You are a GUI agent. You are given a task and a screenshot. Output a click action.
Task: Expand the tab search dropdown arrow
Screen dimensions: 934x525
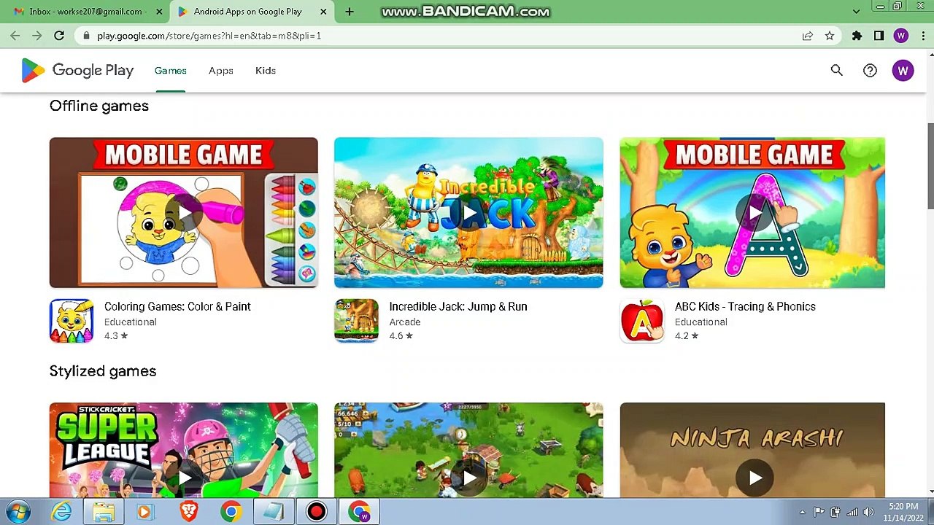[856, 12]
